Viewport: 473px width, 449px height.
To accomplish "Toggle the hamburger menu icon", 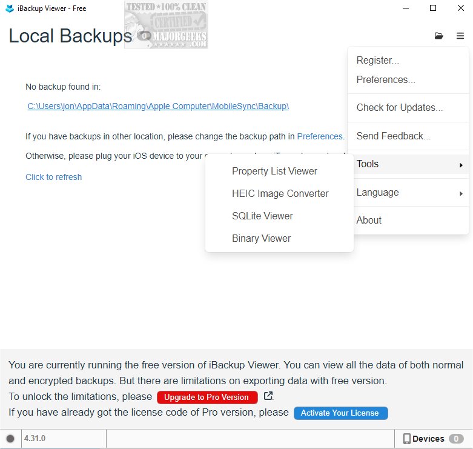I will tap(460, 36).
